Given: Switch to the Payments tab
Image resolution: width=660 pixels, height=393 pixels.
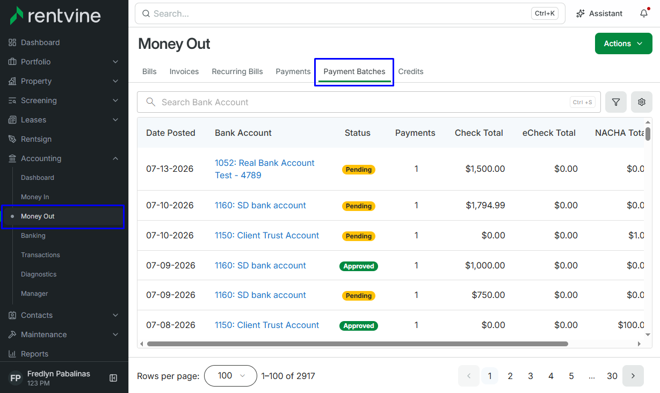Looking at the screenshot, I should (x=293, y=71).
